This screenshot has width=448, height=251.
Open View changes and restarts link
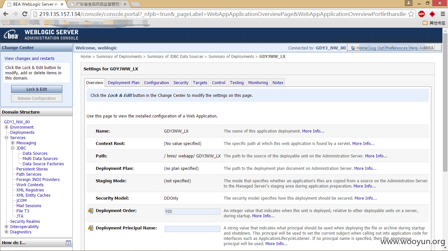[30, 59]
